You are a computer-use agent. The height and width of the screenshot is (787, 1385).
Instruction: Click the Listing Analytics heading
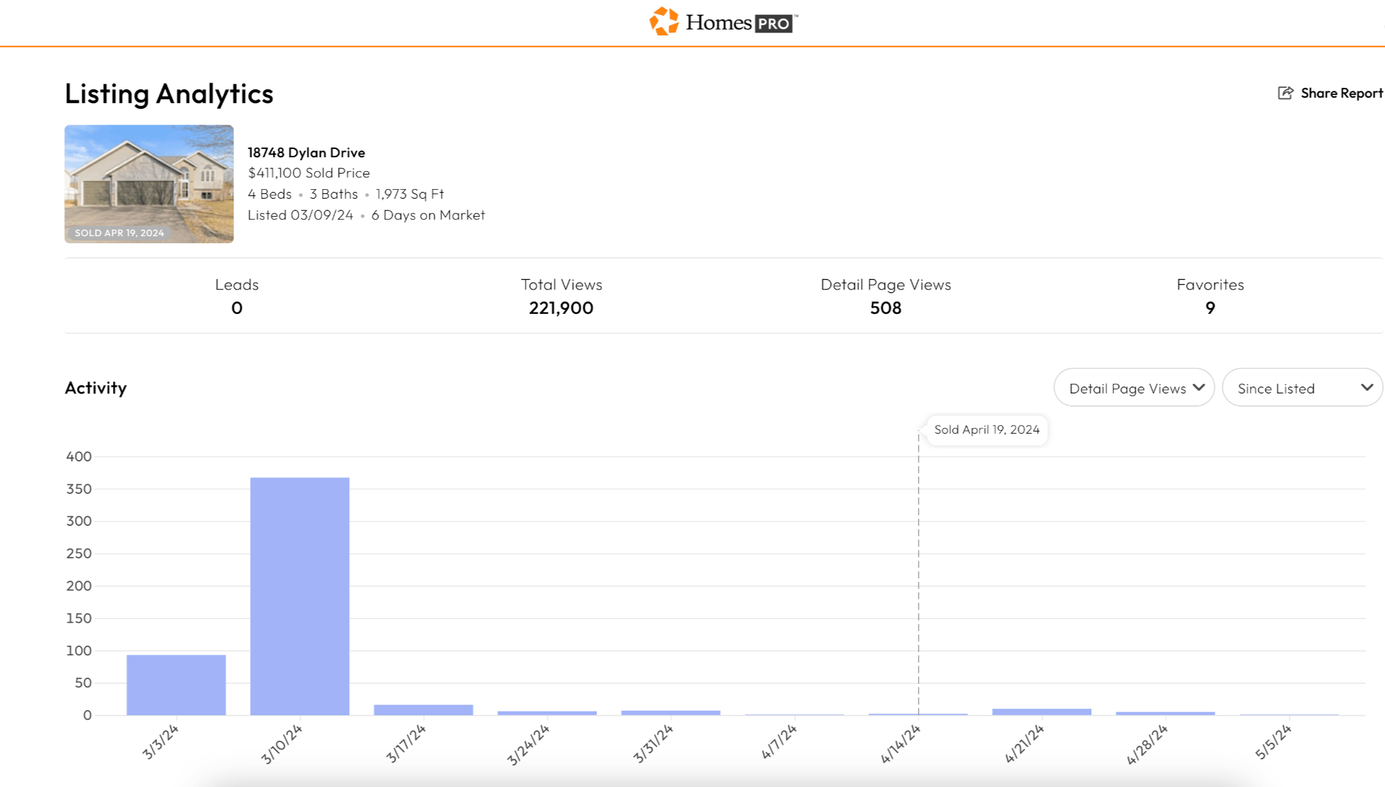169,94
